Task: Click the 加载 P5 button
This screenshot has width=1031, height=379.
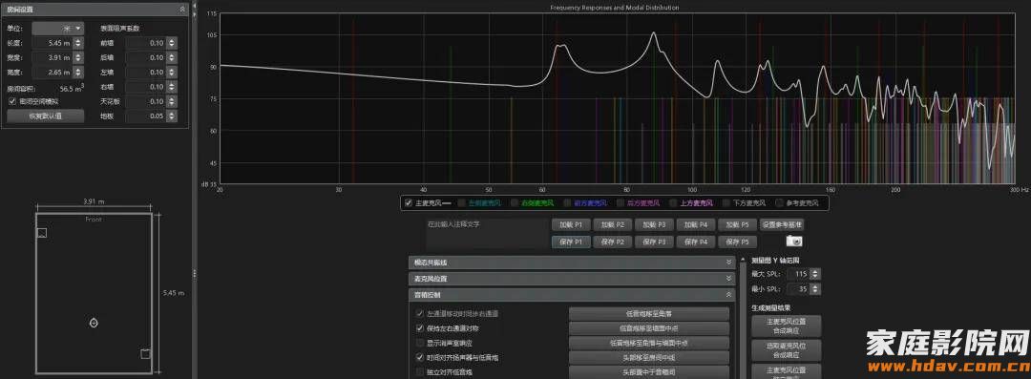Action: click(x=737, y=224)
